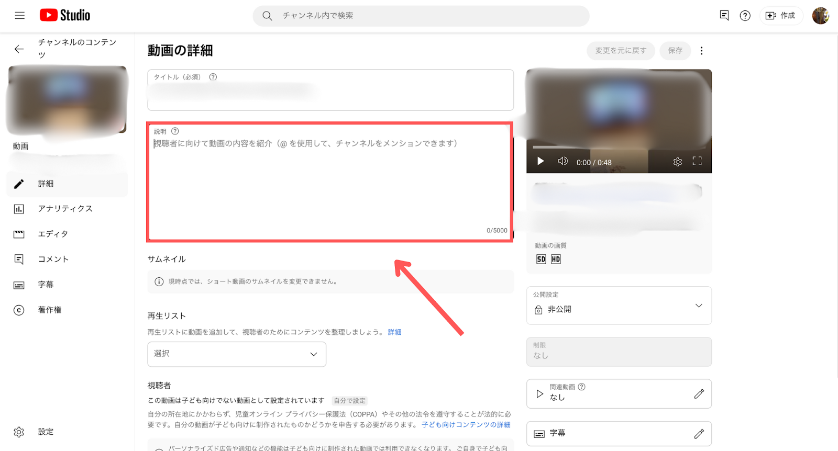The height and width of the screenshot is (451, 838).
Task: Click the video preview progress bar
Action: [619, 148]
